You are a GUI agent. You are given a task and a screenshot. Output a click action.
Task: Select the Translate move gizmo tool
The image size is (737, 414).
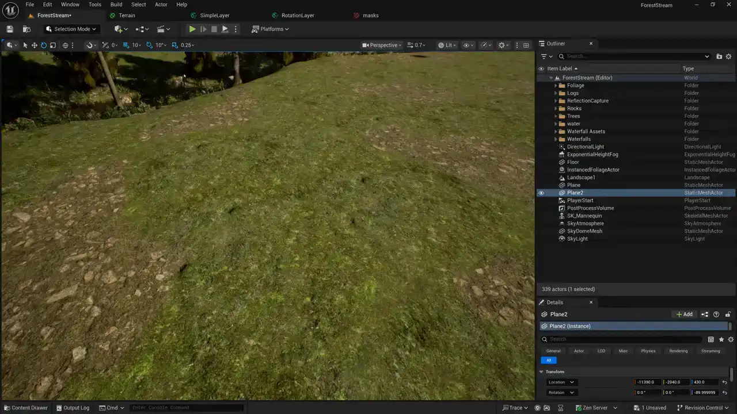click(35, 45)
